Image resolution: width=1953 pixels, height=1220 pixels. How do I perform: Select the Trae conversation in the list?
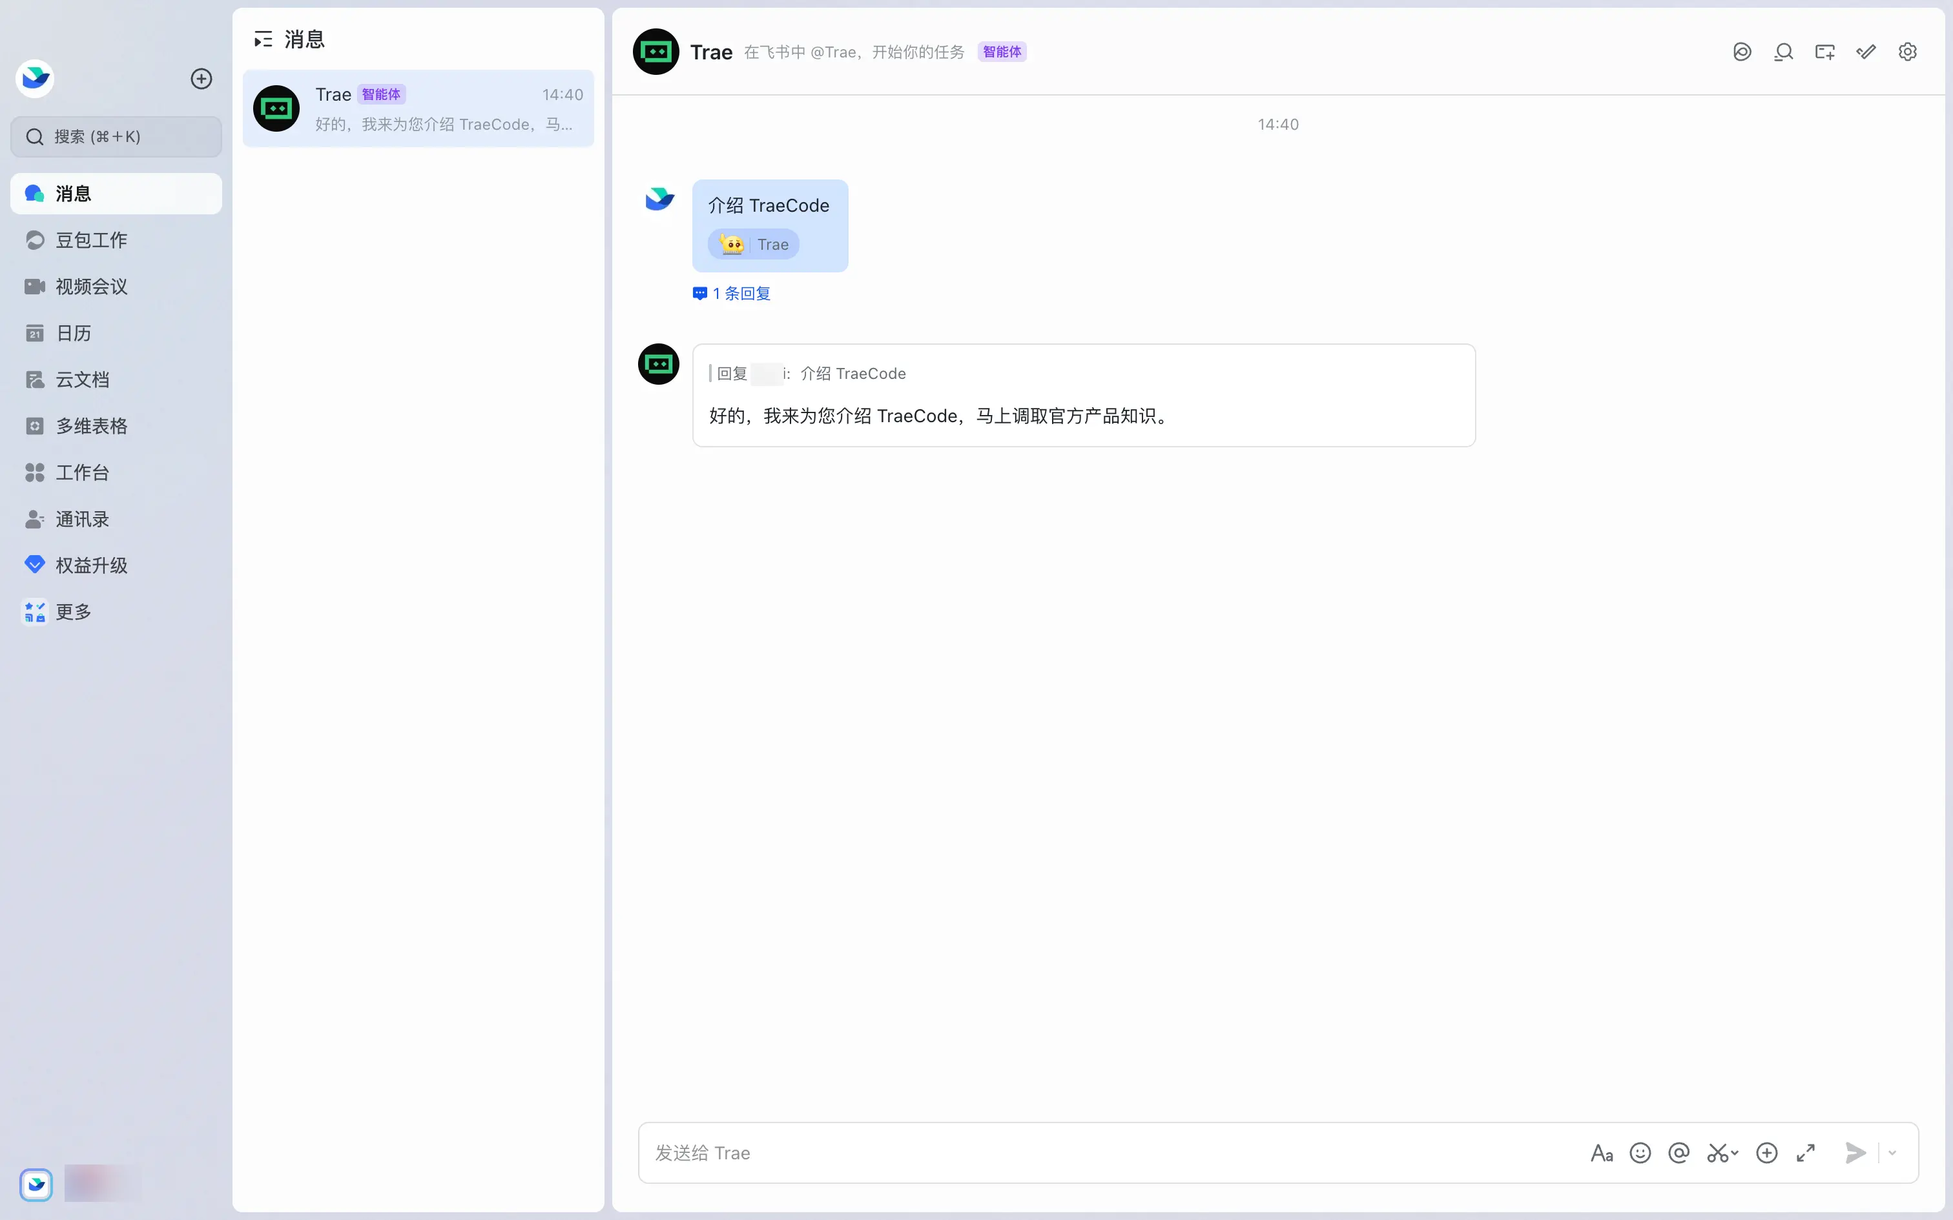coord(418,108)
